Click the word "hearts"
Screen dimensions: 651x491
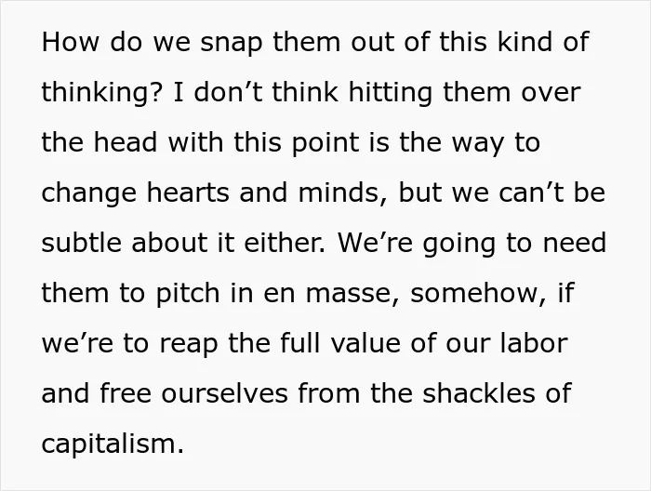click(188, 192)
